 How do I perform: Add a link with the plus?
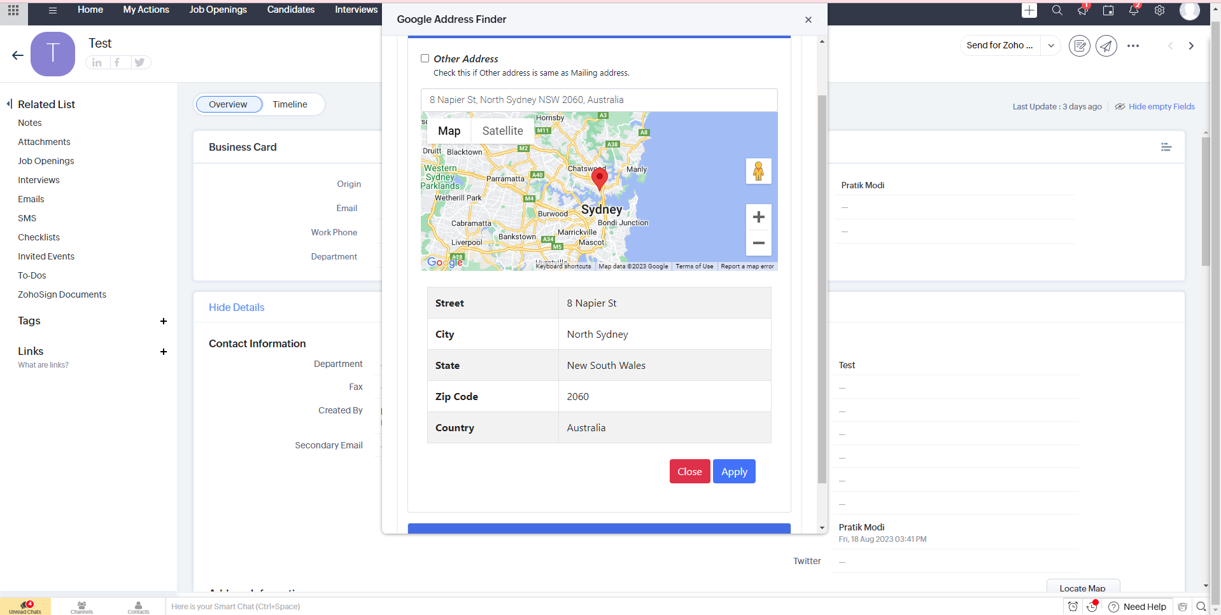[x=164, y=352]
